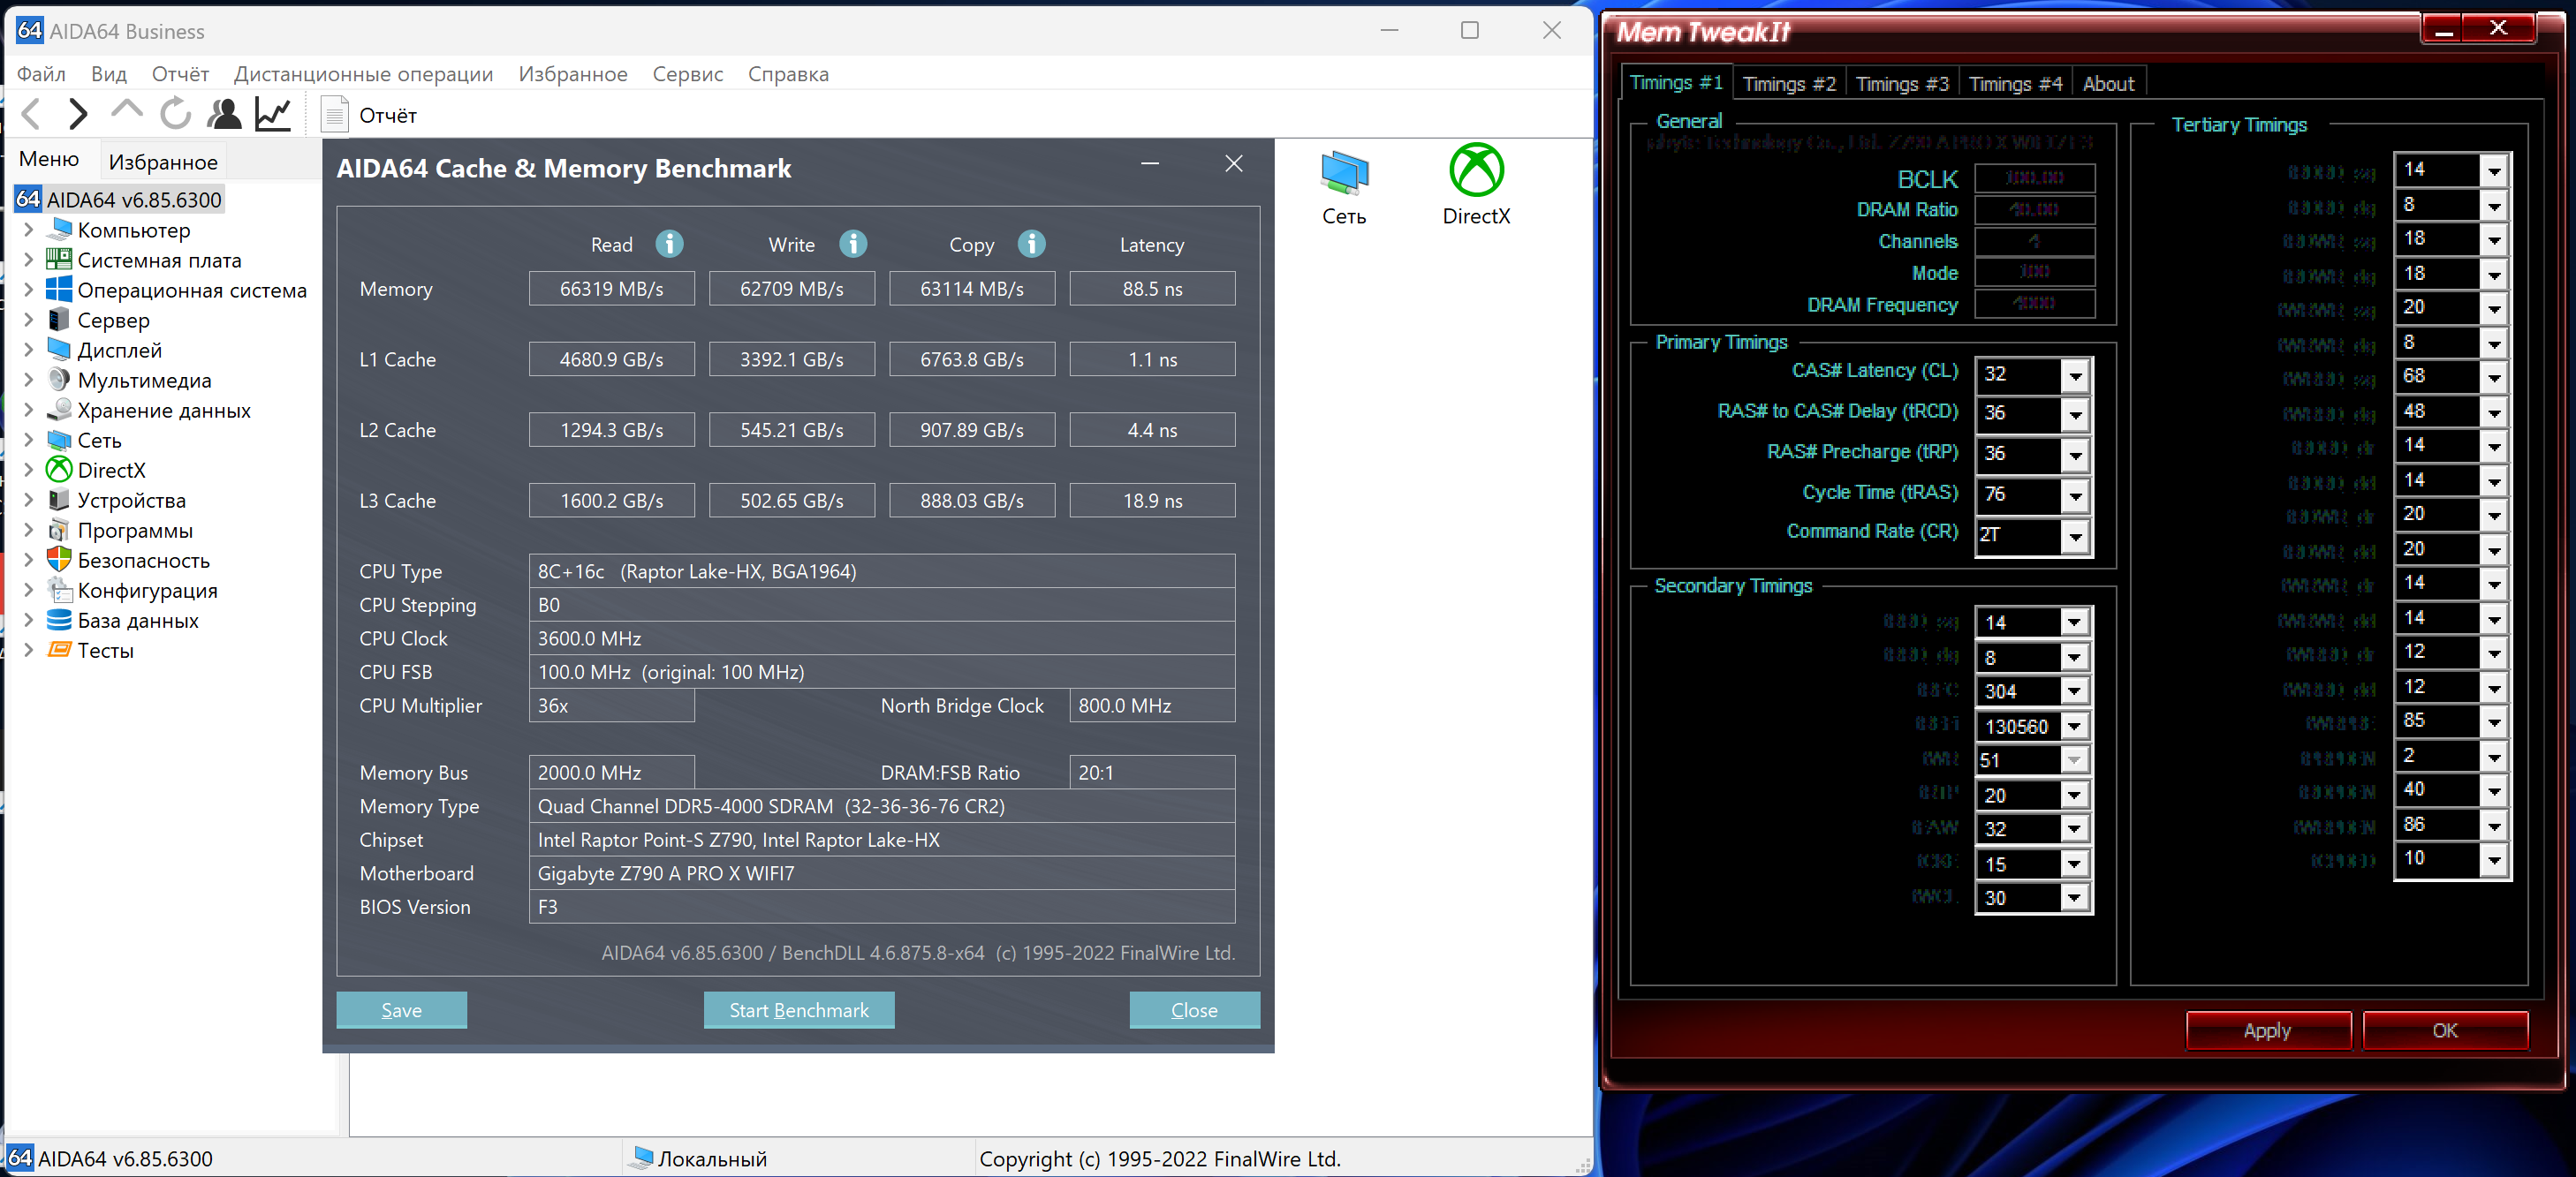The width and height of the screenshot is (2576, 1177).
Task: Expand the Компьютер tree node
Action: pyautogui.click(x=28, y=230)
